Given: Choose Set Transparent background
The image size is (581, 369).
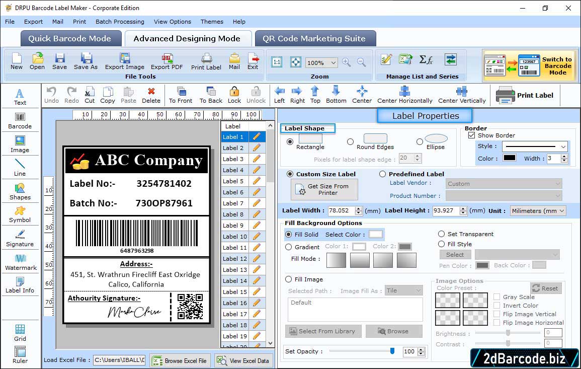Looking at the screenshot, I should click(441, 234).
